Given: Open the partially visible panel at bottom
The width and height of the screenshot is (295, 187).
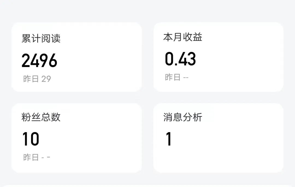Looking at the screenshot, I should 147,185.
